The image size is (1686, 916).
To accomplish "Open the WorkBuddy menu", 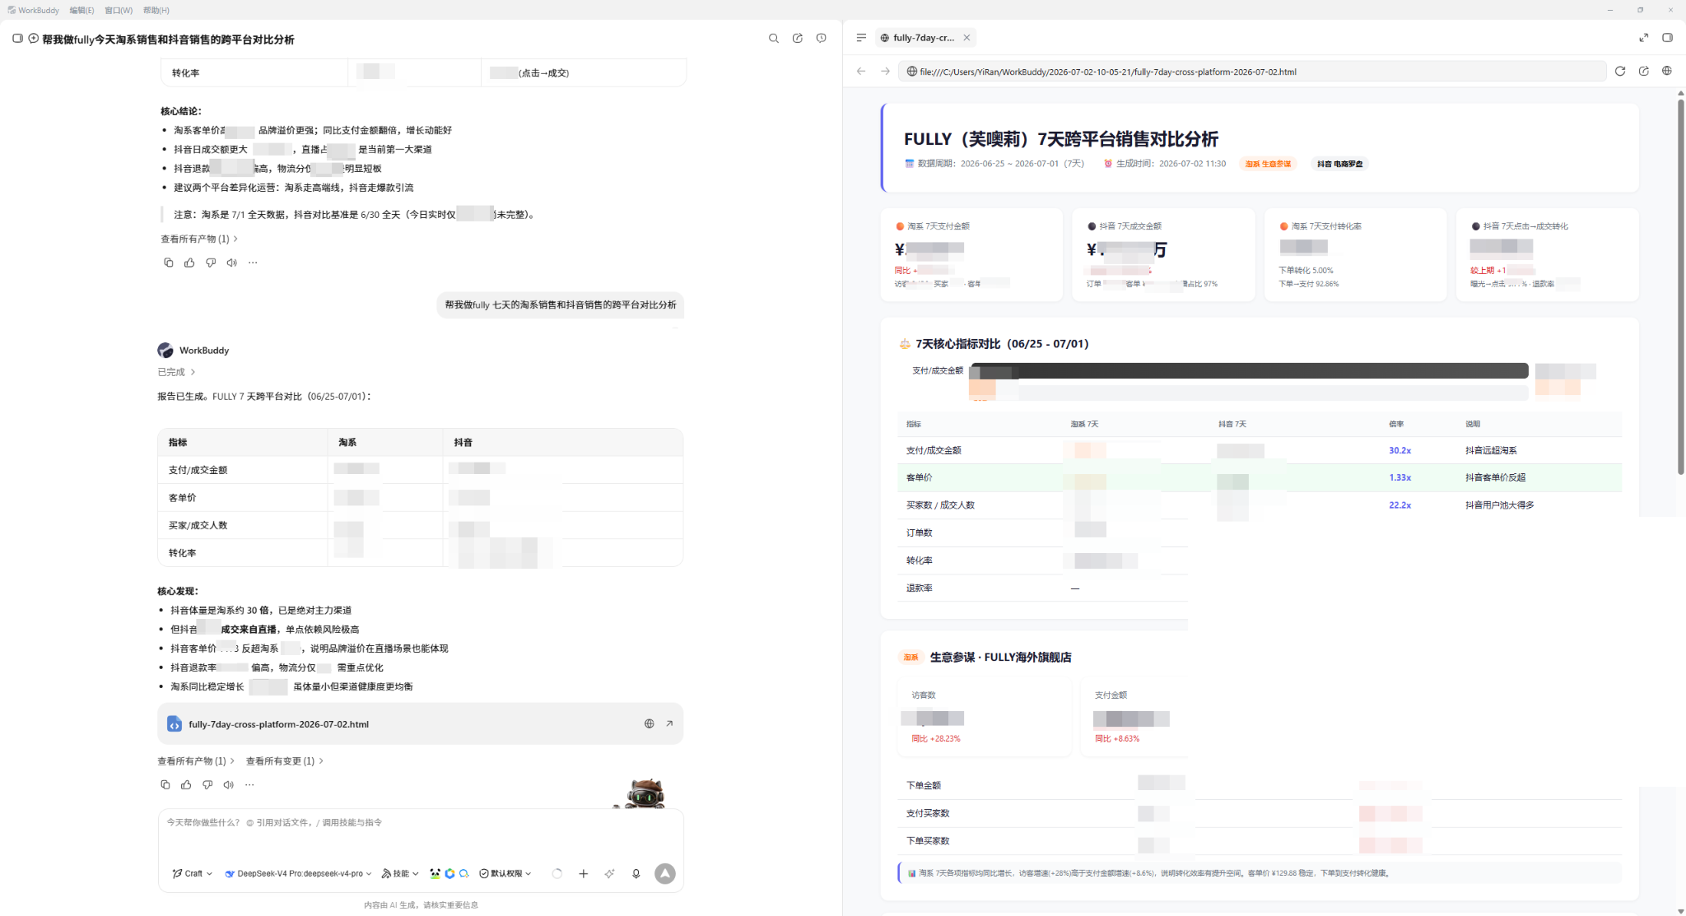I will click(34, 10).
